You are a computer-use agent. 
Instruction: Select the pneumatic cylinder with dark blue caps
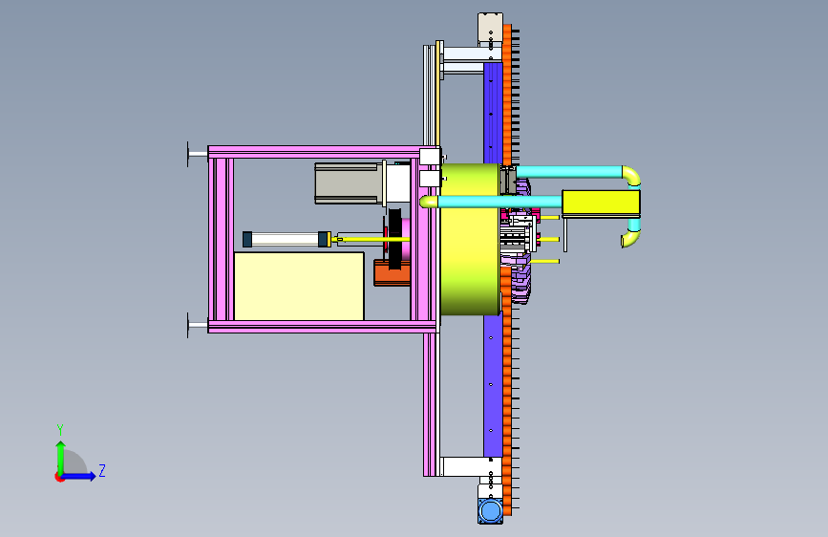coord(287,239)
